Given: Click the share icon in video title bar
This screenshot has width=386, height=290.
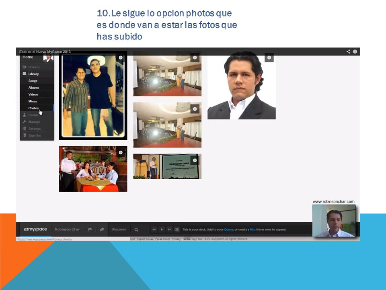Looking at the screenshot, I should click(x=348, y=52).
